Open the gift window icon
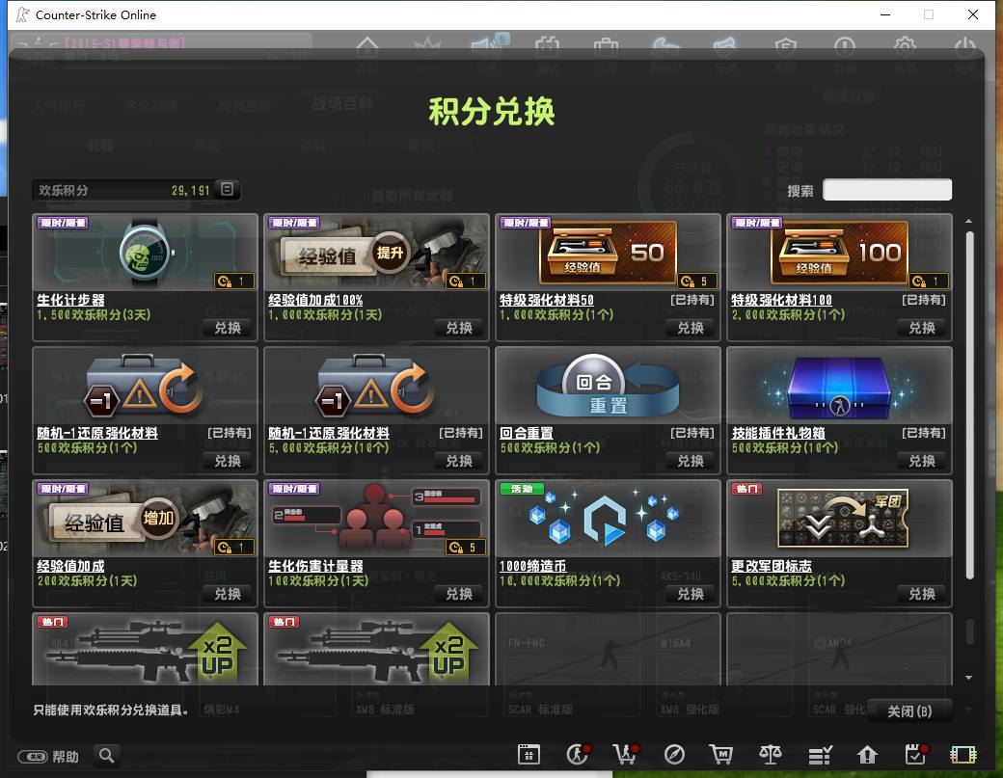Viewport: 1003px width, 778px height. coord(529,755)
